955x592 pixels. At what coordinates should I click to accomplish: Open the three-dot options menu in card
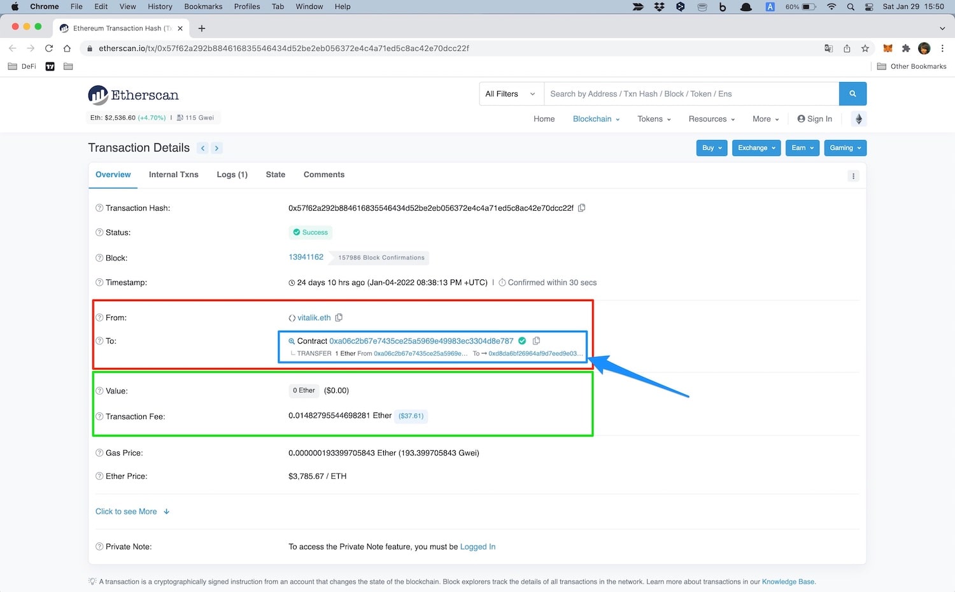tap(853, 176)
